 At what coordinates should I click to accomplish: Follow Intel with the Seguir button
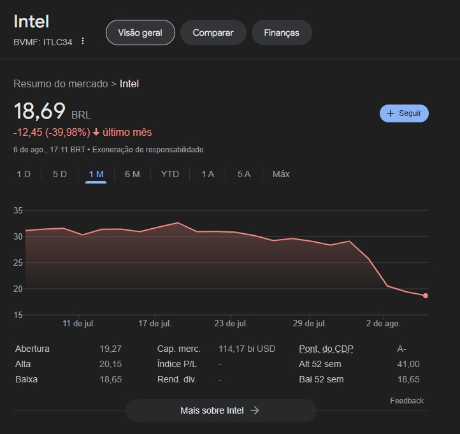[404, 113]
